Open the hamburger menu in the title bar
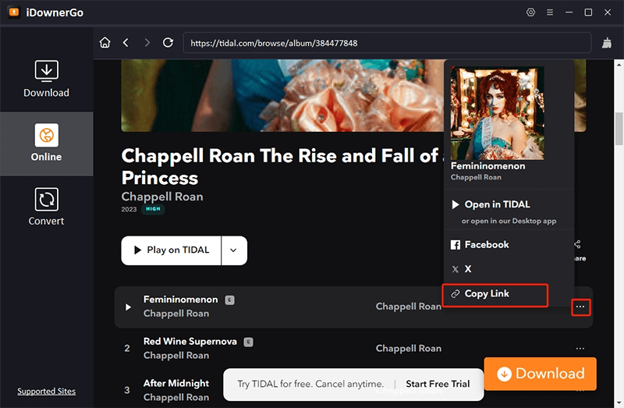The image size is (624, 408). (x=550, y=12)
